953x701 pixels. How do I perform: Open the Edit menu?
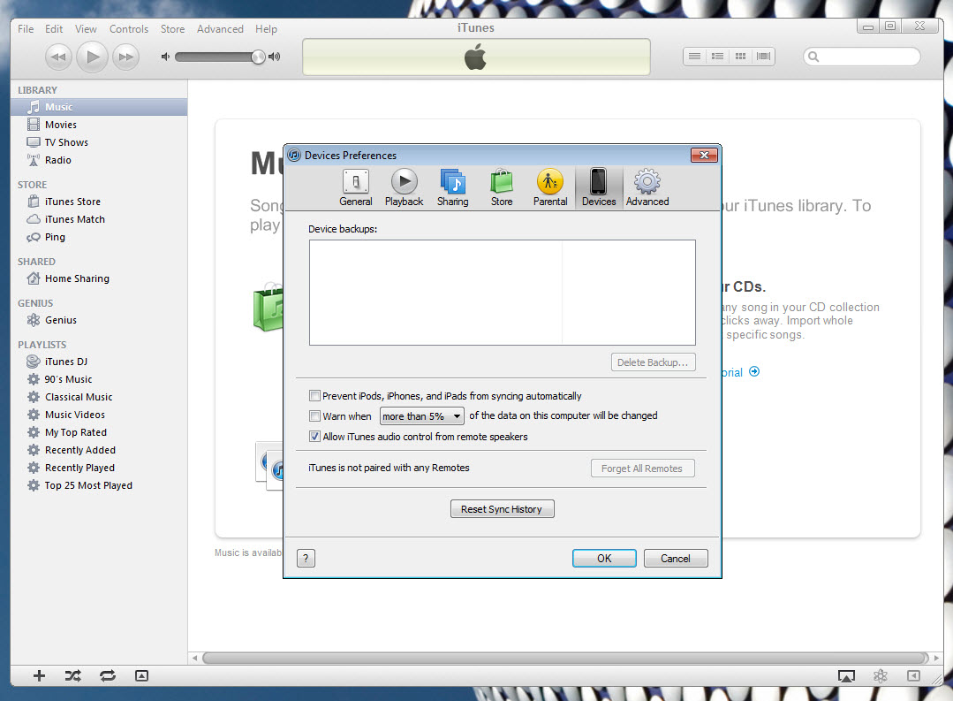pyautogui.click(x=54, y=28)
